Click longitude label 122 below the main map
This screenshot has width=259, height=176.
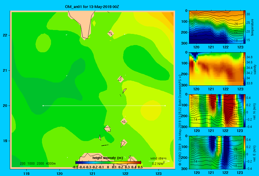pyautogui.click(x=125, y=173)
